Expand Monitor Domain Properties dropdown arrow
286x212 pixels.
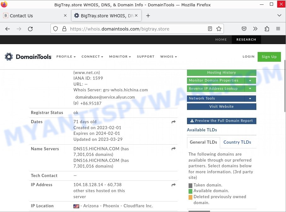[x=250, y=80]
